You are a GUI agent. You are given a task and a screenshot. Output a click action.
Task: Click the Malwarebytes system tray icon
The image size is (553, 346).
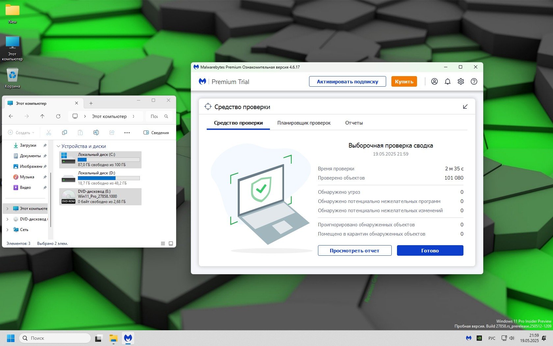coord(469,338)
